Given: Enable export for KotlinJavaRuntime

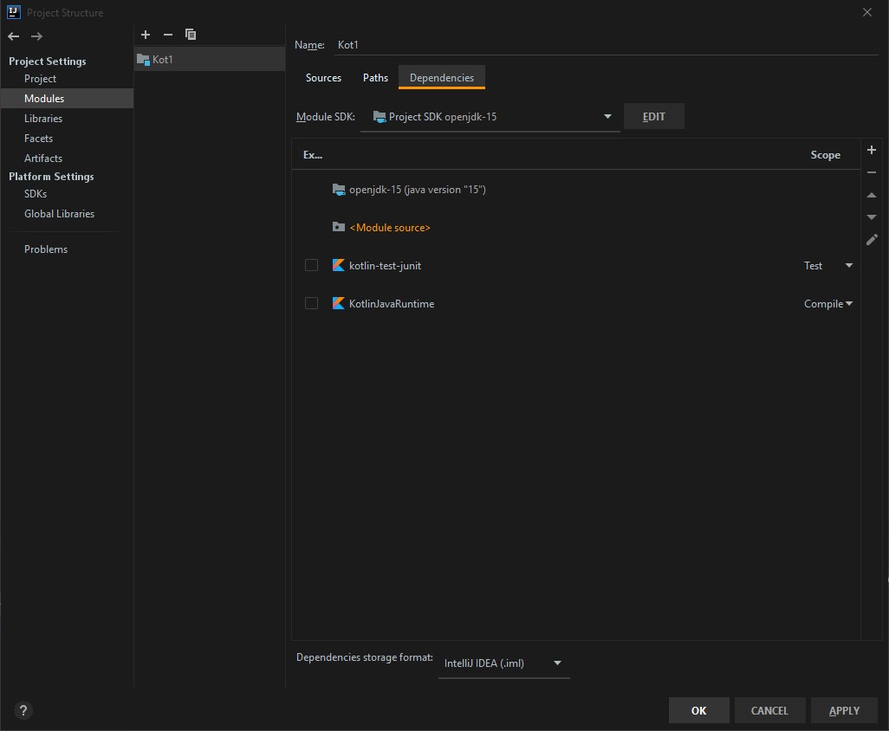Looking at the screenshot, I should (311, 303).
